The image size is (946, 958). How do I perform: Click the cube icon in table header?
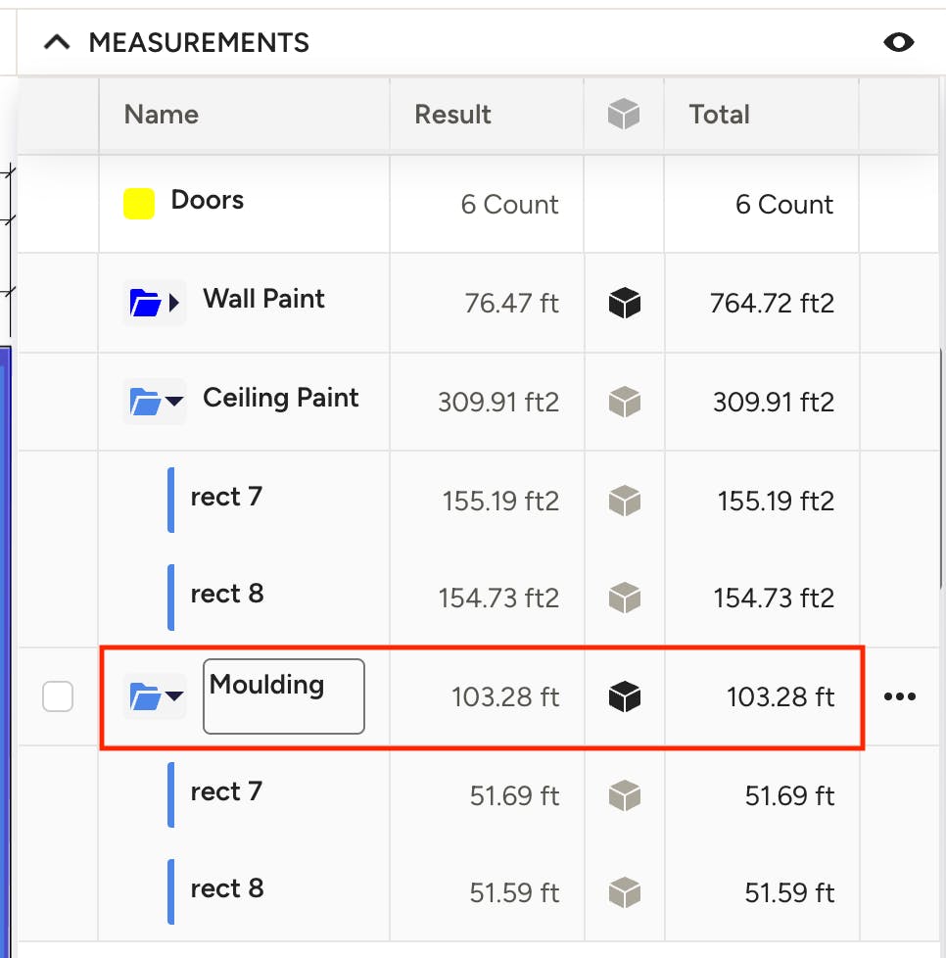[624, 115]
